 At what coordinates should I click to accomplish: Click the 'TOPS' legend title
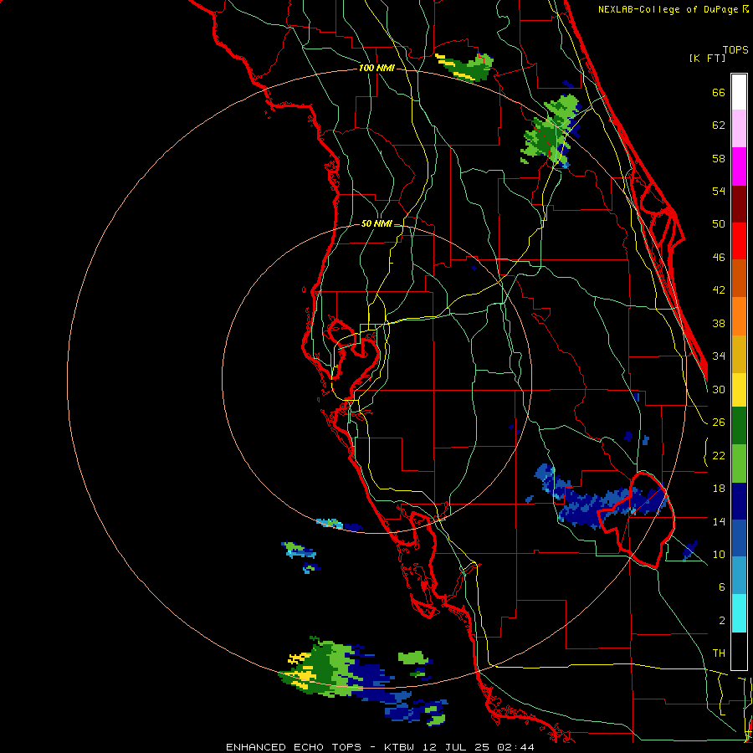coord(735,50)
